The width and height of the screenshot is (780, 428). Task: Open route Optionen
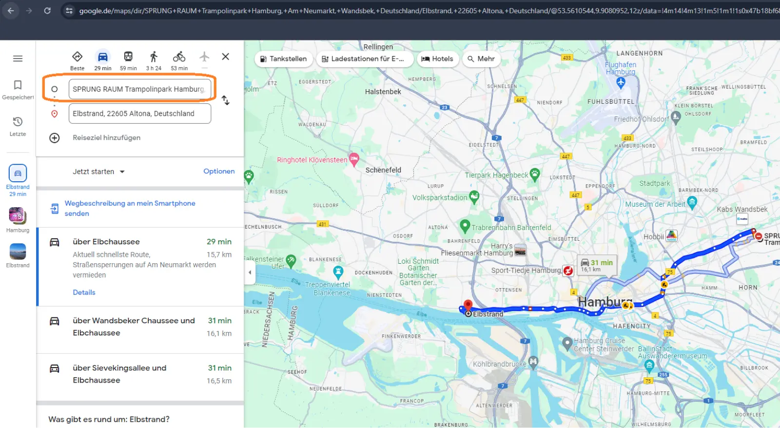click(219, 171)
